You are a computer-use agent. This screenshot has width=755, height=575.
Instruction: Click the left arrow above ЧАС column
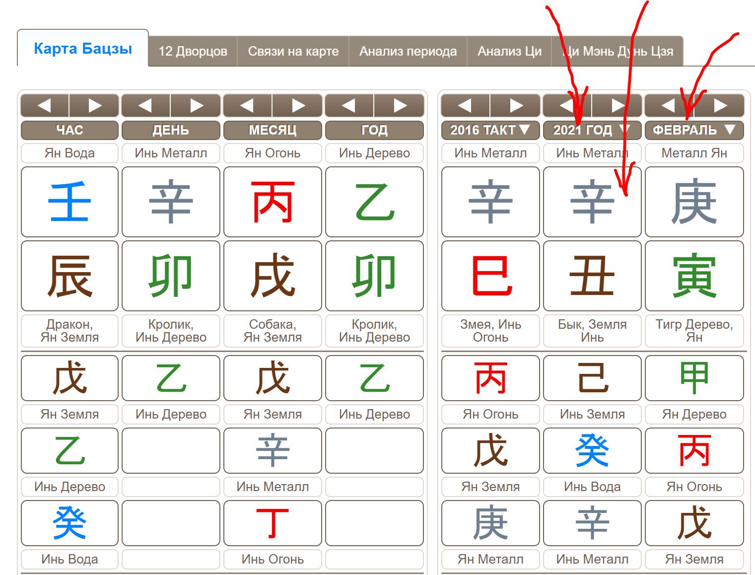point(45,105)
